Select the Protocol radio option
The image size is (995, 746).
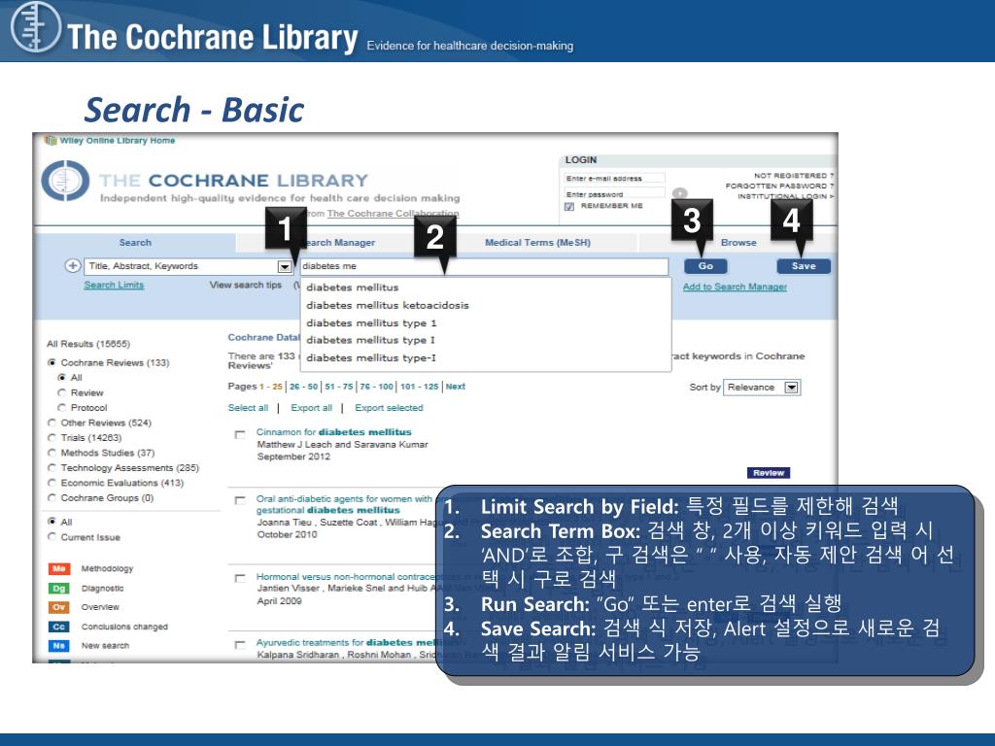pyautogui.click(x=62, y=407)
